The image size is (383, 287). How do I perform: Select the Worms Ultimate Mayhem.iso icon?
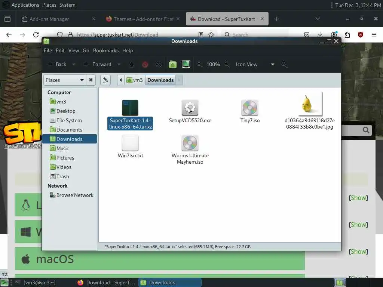pyautogui.click(x=190, y=143)
